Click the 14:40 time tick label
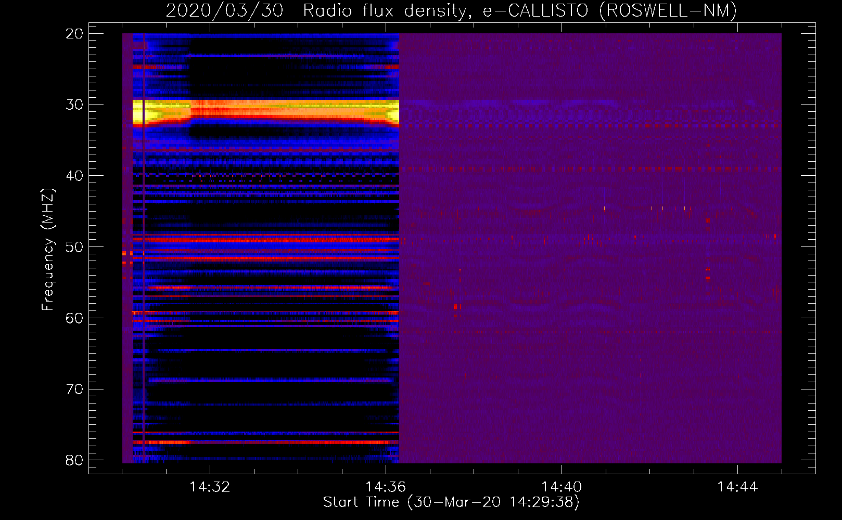 point(562,487)
